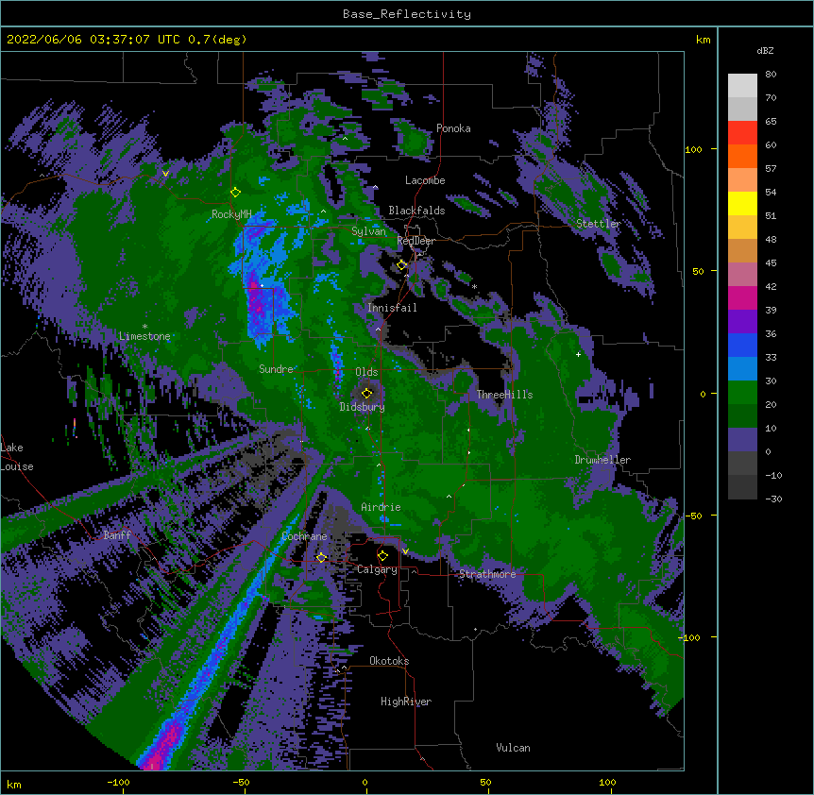
Task: Click the Limestone label
Action: pos(144,336)
